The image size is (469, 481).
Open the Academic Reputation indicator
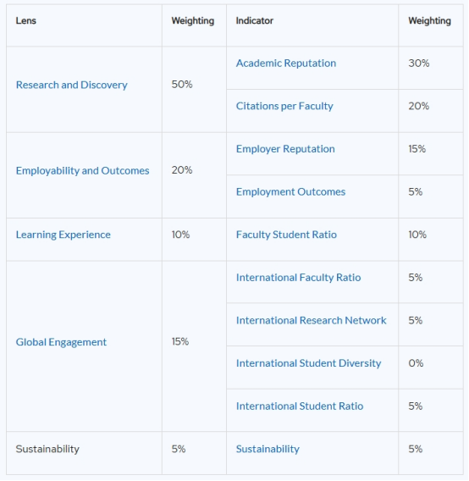tap(286, 64)
